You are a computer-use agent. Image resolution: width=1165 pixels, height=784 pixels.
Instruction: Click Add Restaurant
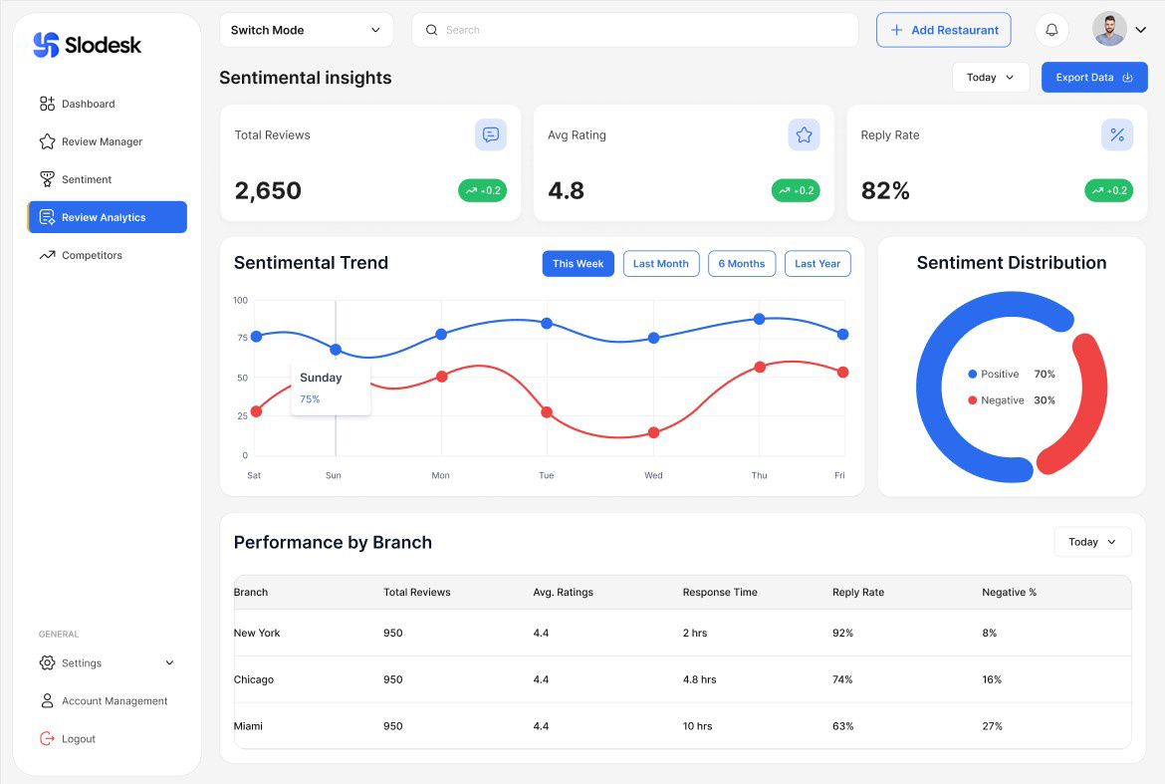(x=943, y=30)
